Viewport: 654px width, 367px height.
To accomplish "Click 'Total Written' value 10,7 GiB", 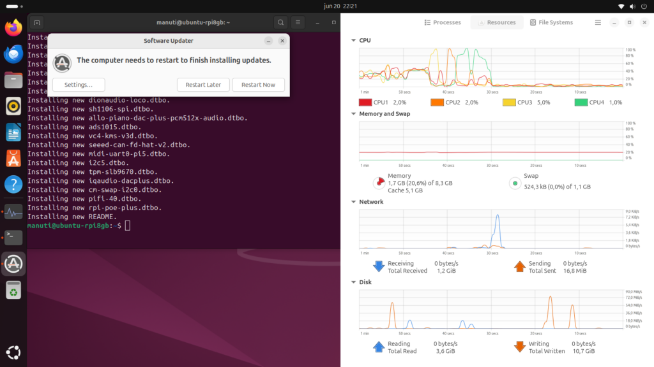I will [x=583, y=351].
